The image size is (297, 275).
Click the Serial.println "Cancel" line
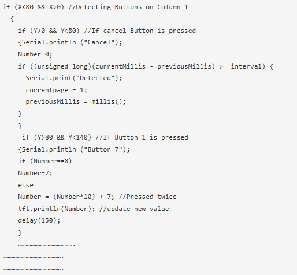(70, 42)
